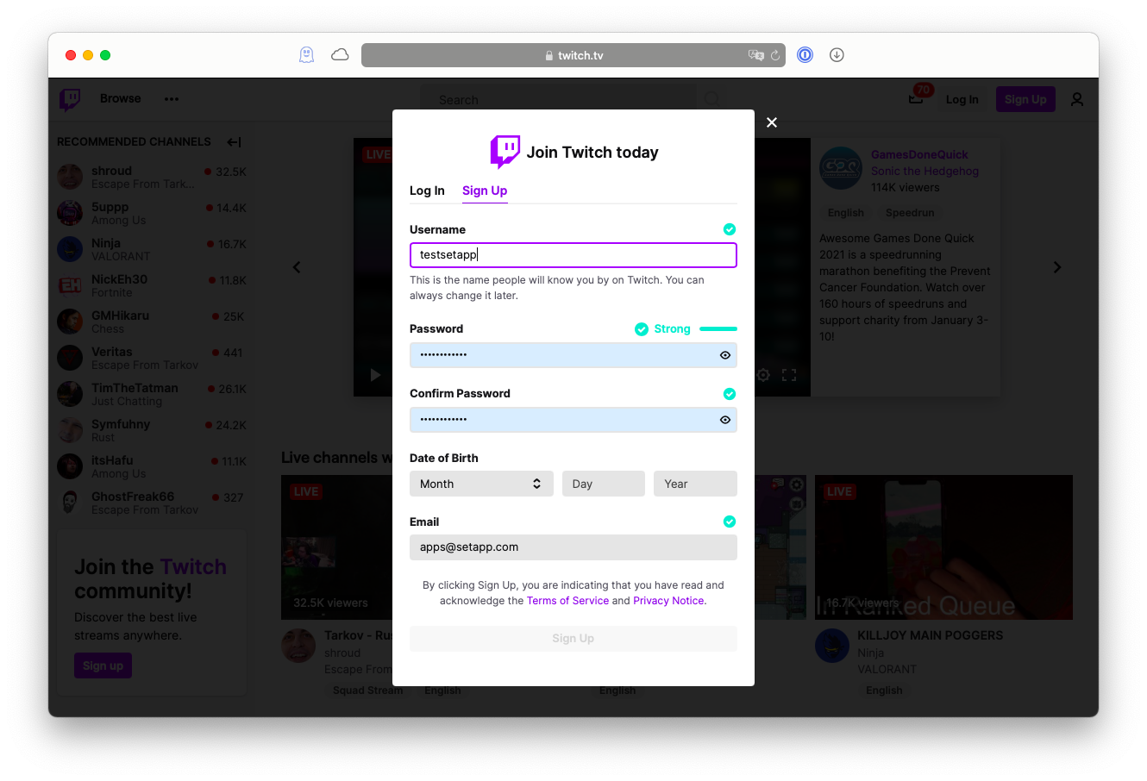1147x781 pixels.
Task: Open the Terms of Service link
Action: pyautogui.click(x=567, y=600)
